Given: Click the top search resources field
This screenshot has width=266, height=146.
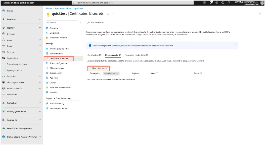Looking at the screenshot, I should coord(133,3).
